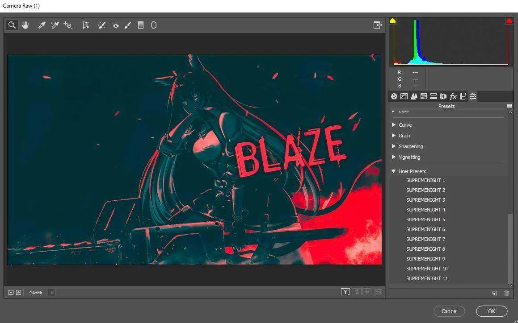Apply the SUPREMENIGHT 3 preset
Viewport: 518px width, 323px height.
(x=425, y=199)
